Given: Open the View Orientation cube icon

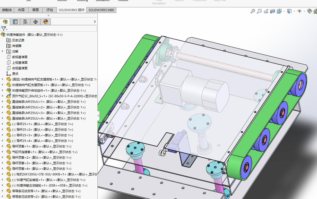Looking at the screenshot, I should tap(279, 11).
